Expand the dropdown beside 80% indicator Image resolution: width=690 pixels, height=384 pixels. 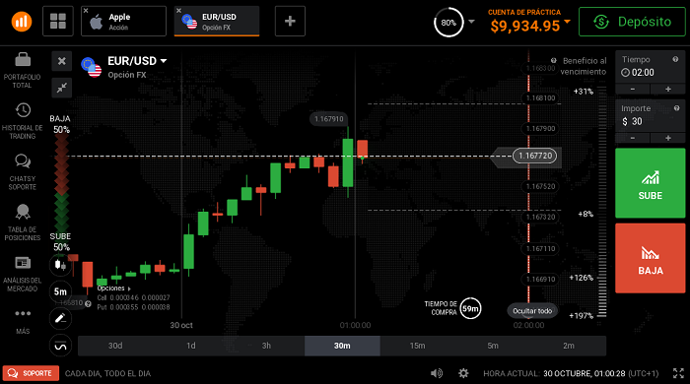471,21
